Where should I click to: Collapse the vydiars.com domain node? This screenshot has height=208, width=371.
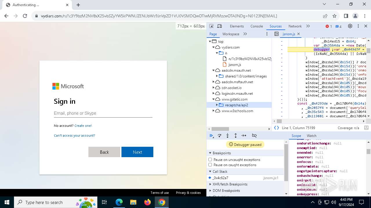click(x=213, y=47)
